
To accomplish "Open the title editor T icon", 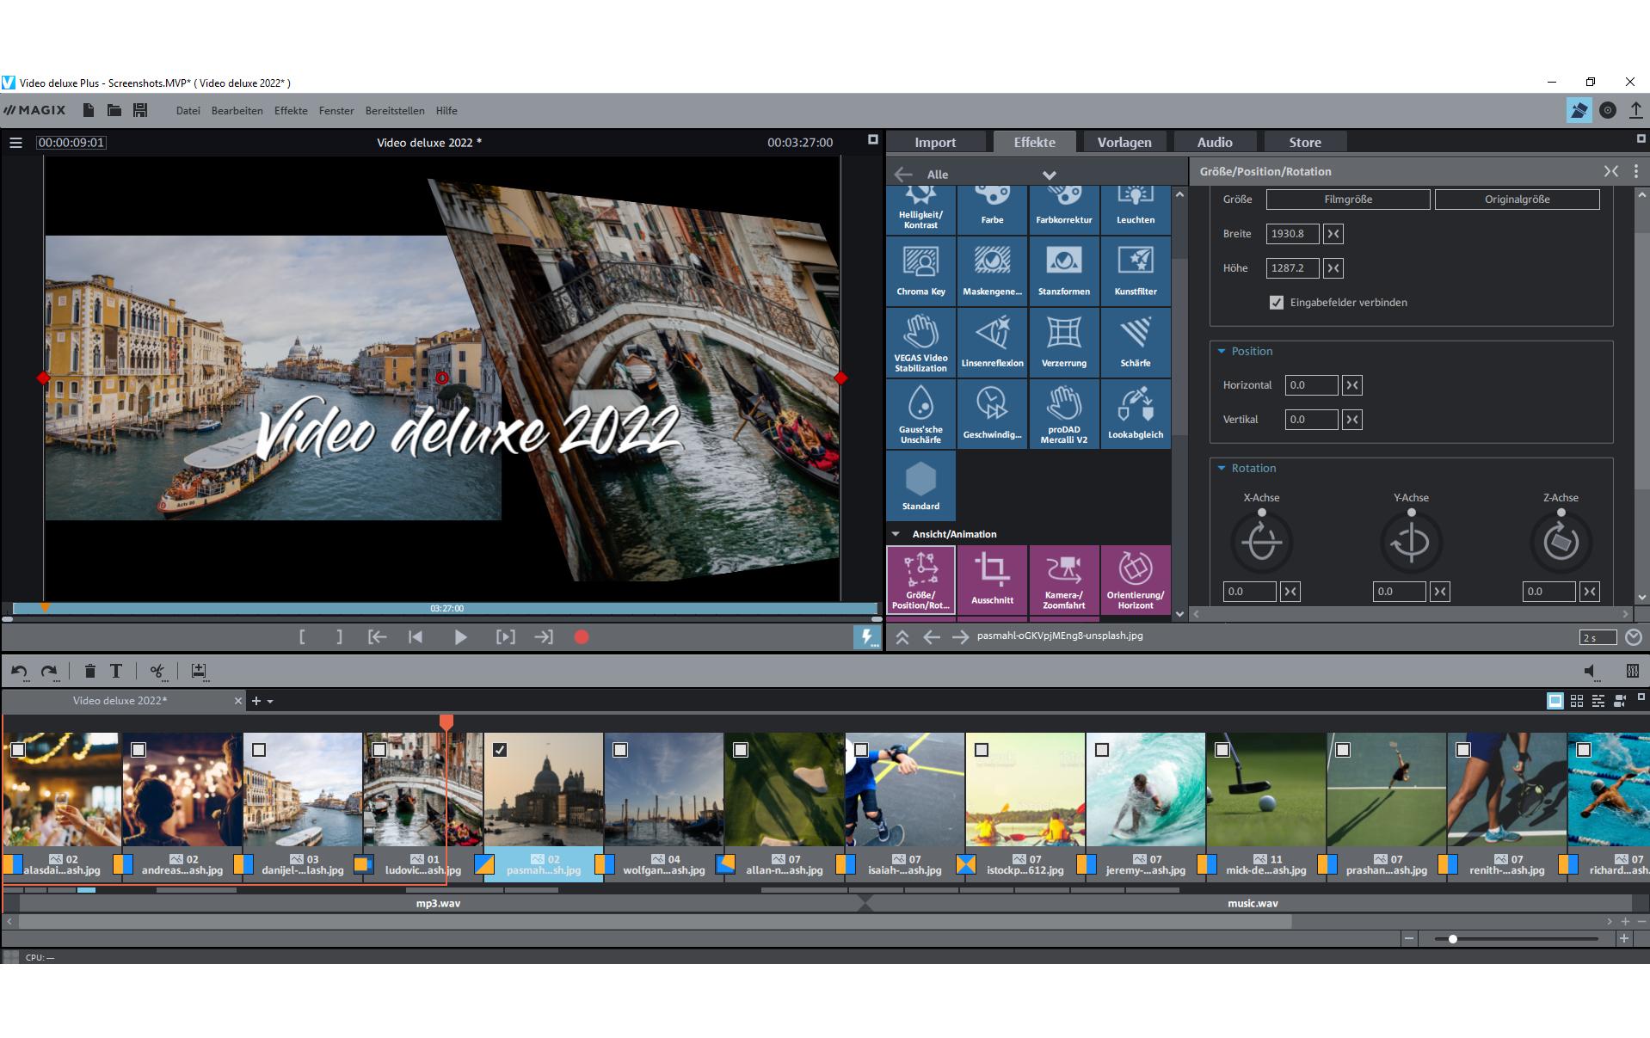I will tap(116, 671).
